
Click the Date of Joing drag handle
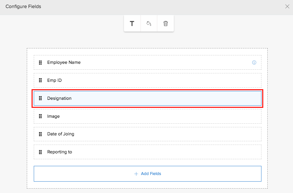tap(40, 134)
